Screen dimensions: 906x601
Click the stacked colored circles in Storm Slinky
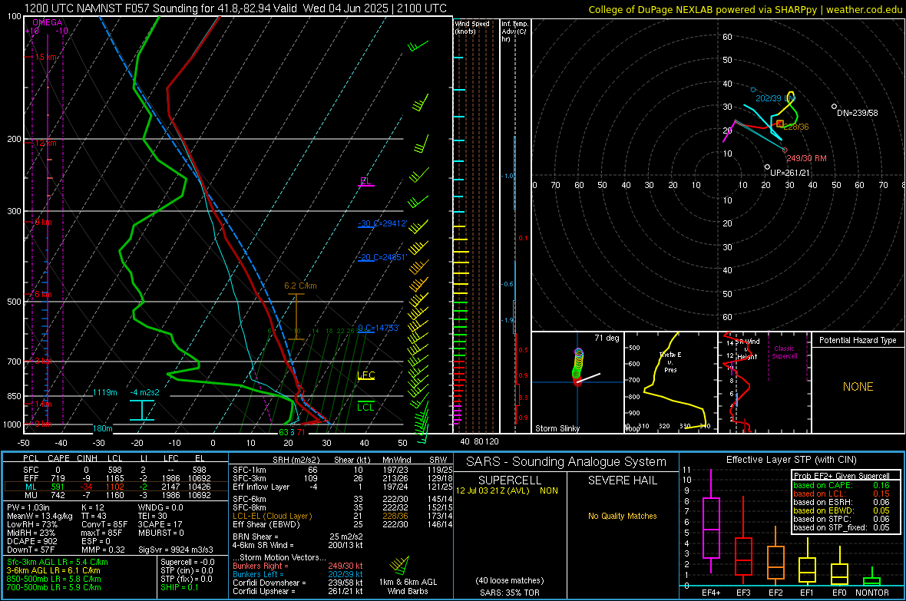tap(578, 366)
